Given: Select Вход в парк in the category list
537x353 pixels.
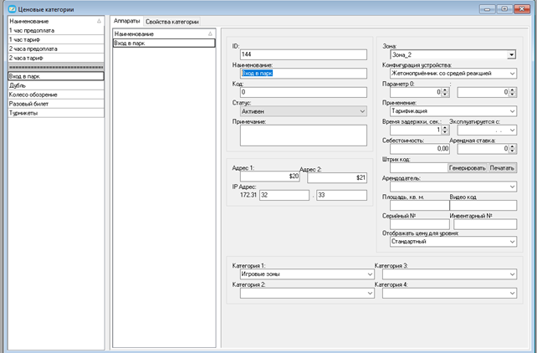Looking at the screenshot, I should (x=56, y=76).
